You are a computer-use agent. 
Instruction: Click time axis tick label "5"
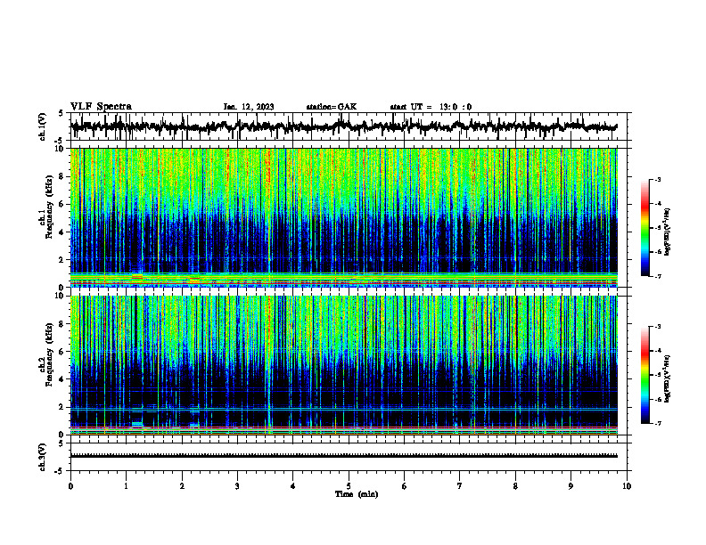click(x=349, y=486)
